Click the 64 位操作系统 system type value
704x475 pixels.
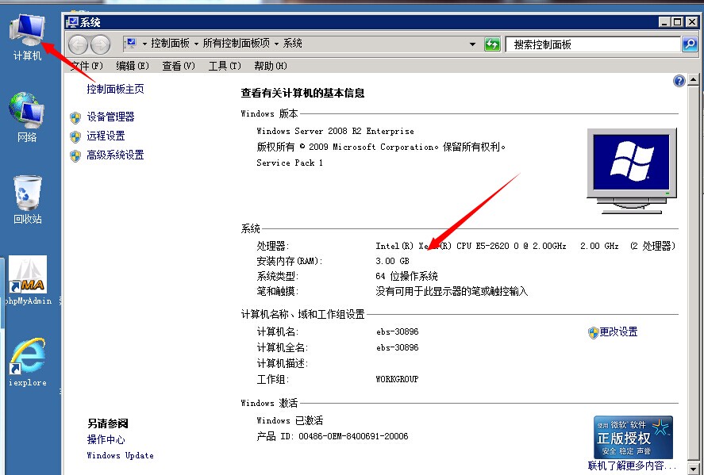click(407, 276)
